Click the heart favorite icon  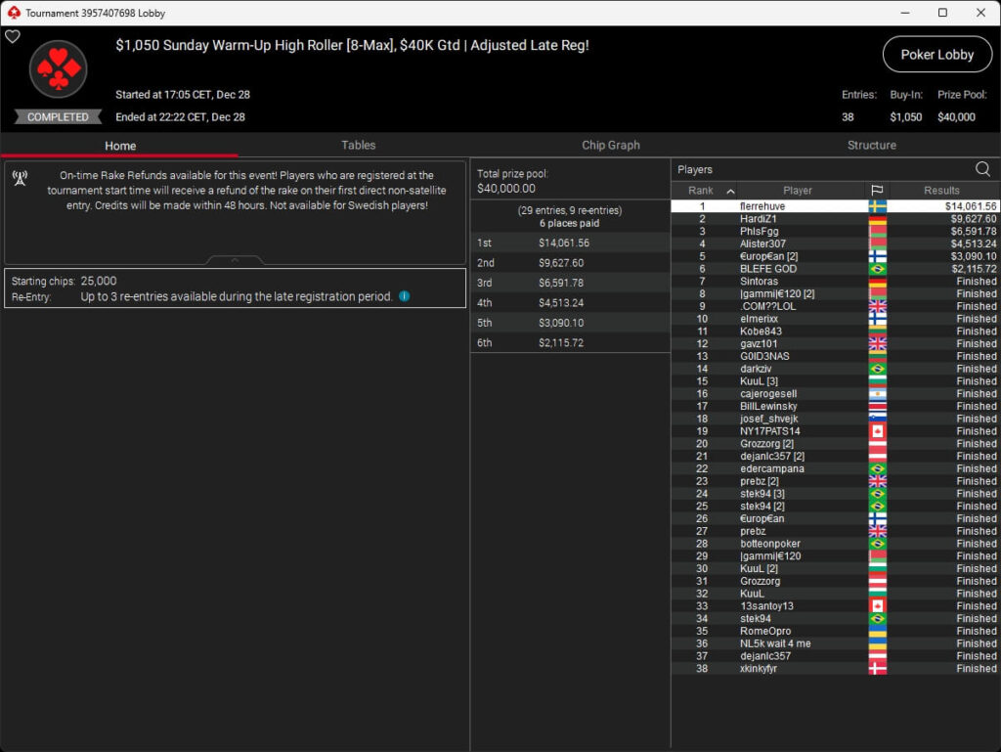13,37
